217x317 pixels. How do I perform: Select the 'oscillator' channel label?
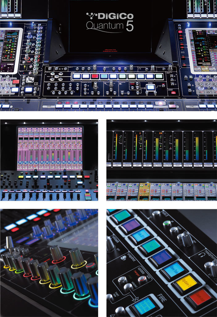coord(208,165)
